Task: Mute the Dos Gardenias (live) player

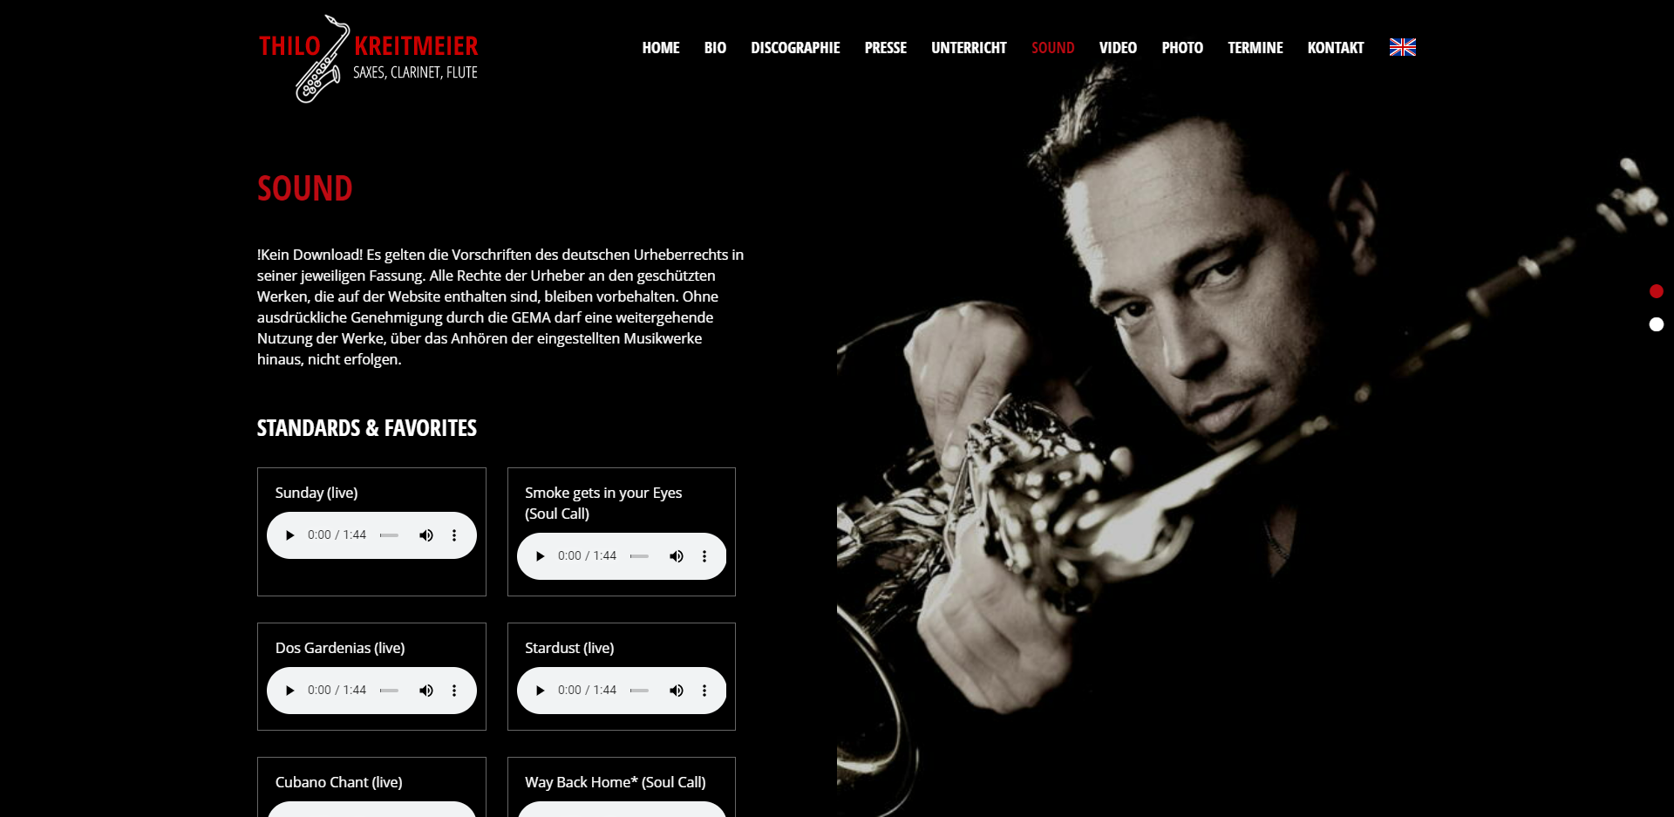Action: (x=426, y=691)
